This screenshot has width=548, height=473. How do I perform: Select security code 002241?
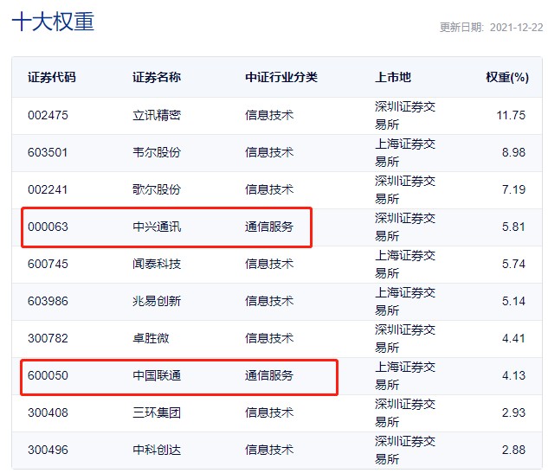48,189
